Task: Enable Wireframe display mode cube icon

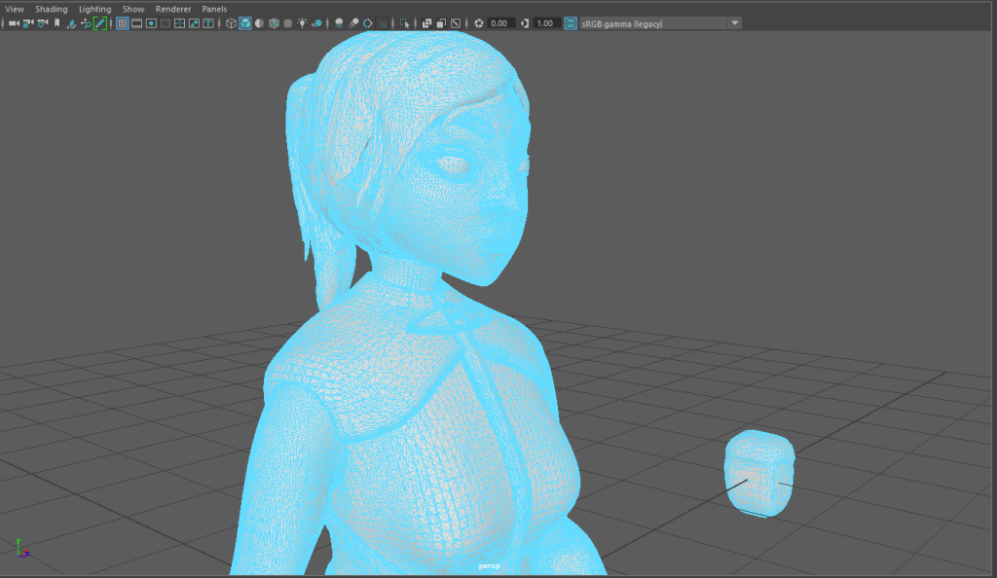Action: [x=231, y=23]
